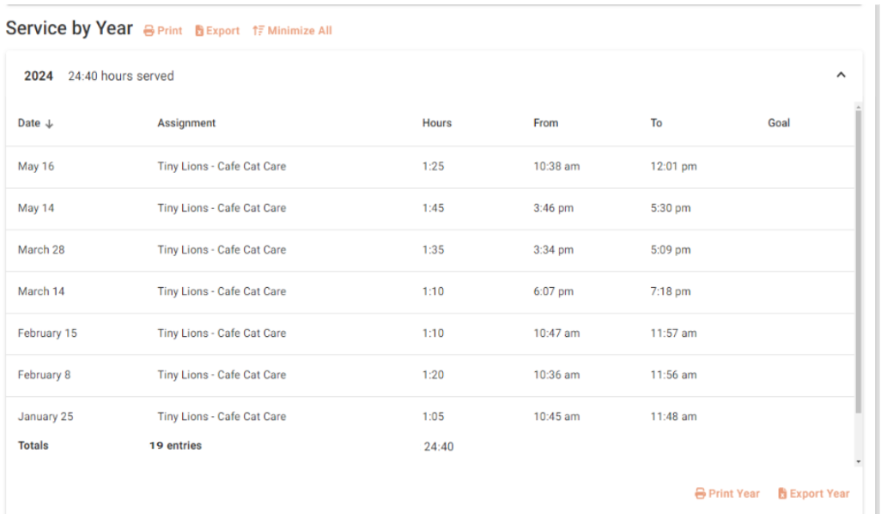Click the Goal column header
Screen dimensions: 881x514
[x=778, y=123]
